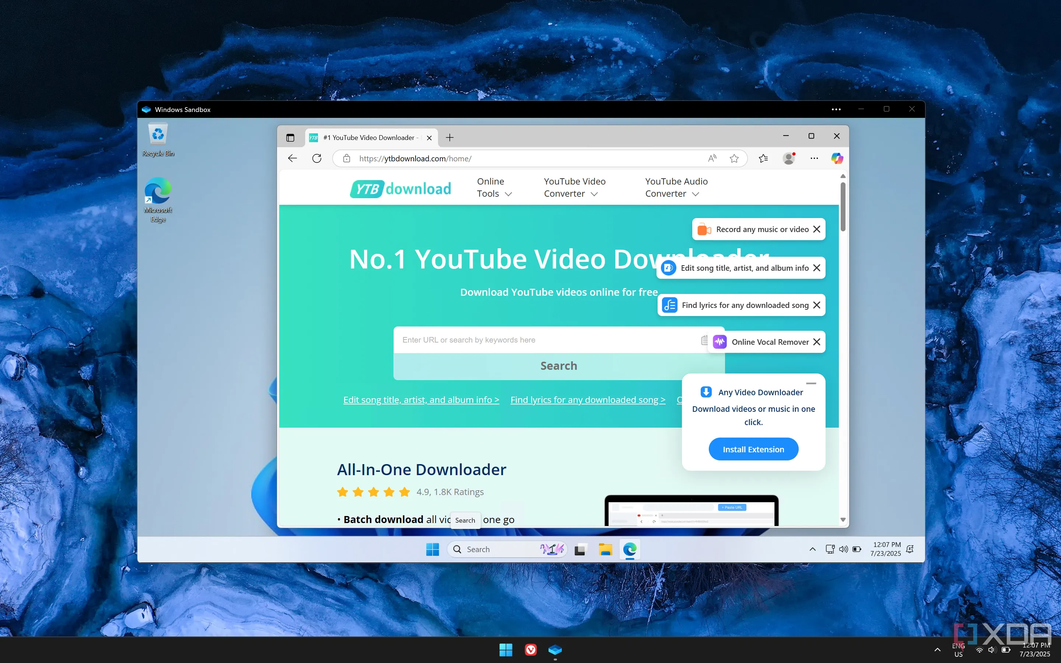
Task: Open host Start menu on bottom taskbar
Action: [505, 649]
